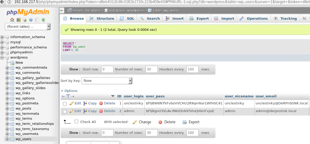The width and height of the screenshot is (310, 144).
Task: Expand the + Options link
Action: pos(69,91)
